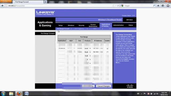Click the End port field showing 3101
The image size is (171, 96).
coord(80,52)
